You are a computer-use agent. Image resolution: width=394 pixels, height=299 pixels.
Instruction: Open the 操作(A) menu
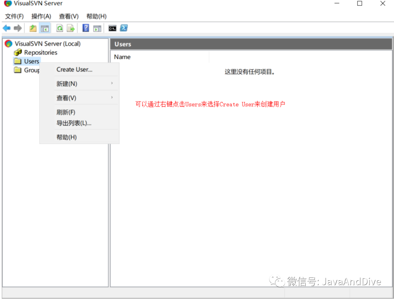tap(41, 16)
